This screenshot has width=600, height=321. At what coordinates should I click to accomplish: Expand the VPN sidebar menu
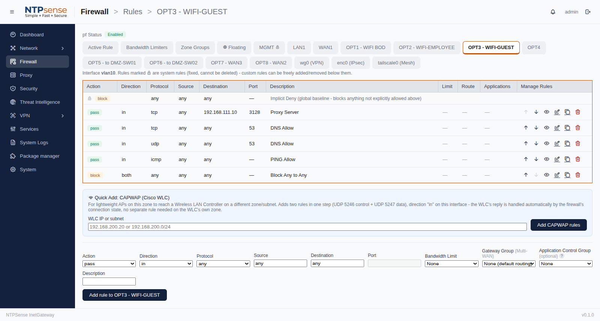click(37, 115)
